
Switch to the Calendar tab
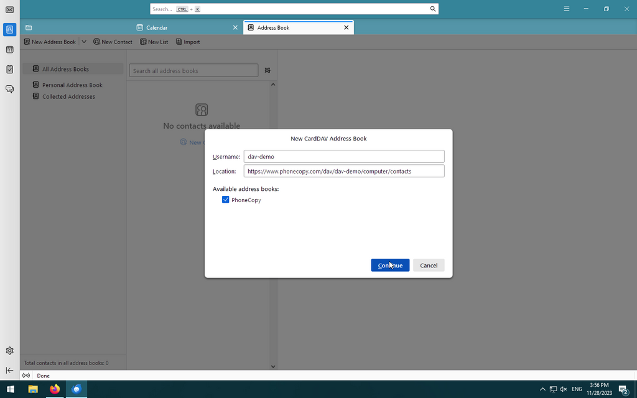[187, 27]
